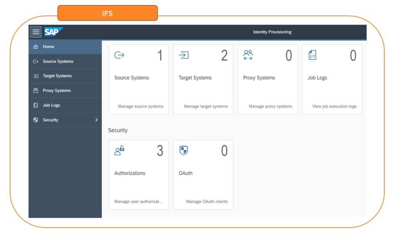393x237 pixels.
Task: Click 'Manage OAuth clients' text
Action: [207, 201]
